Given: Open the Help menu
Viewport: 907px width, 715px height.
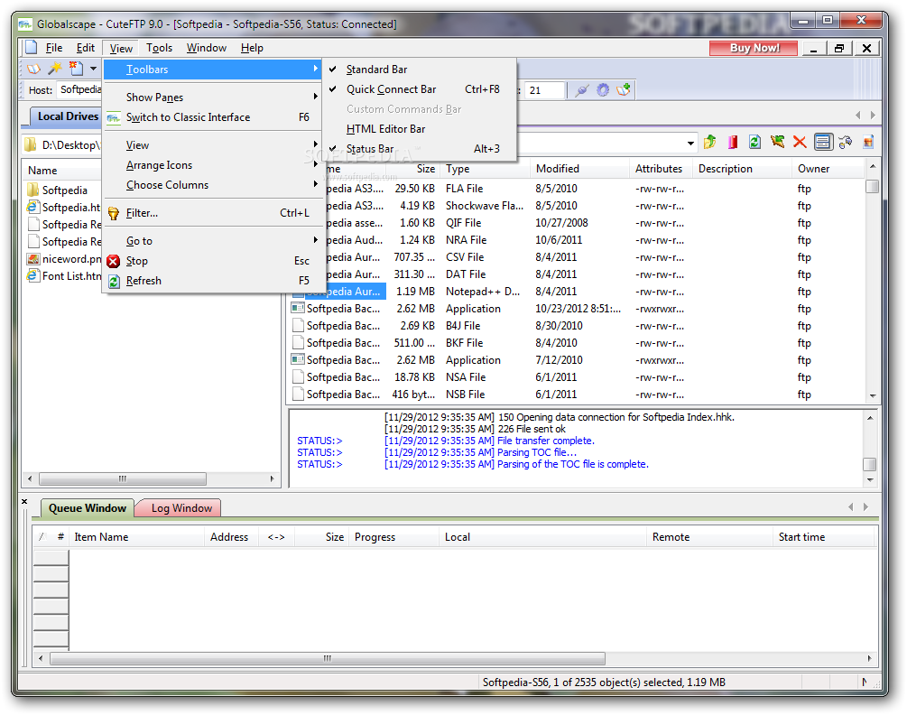Looking at the screenshot, I should [x=252, y=48].
